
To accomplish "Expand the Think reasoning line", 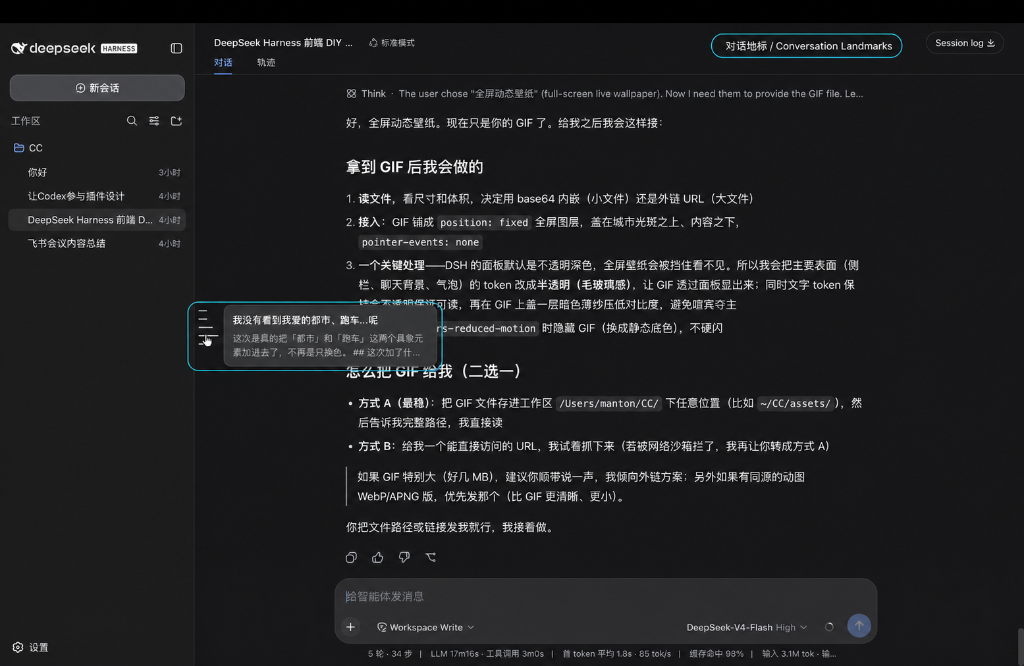I will pos(605,93).
